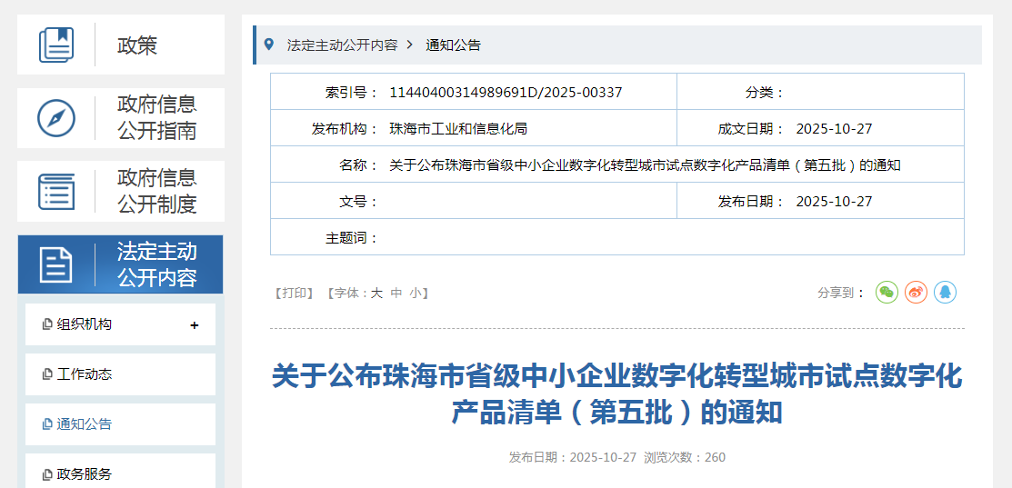Click the document icon for 法定主动公开内容
Image resolution: width=1012 pixels, height=488 pixels.
pos(56,265)
